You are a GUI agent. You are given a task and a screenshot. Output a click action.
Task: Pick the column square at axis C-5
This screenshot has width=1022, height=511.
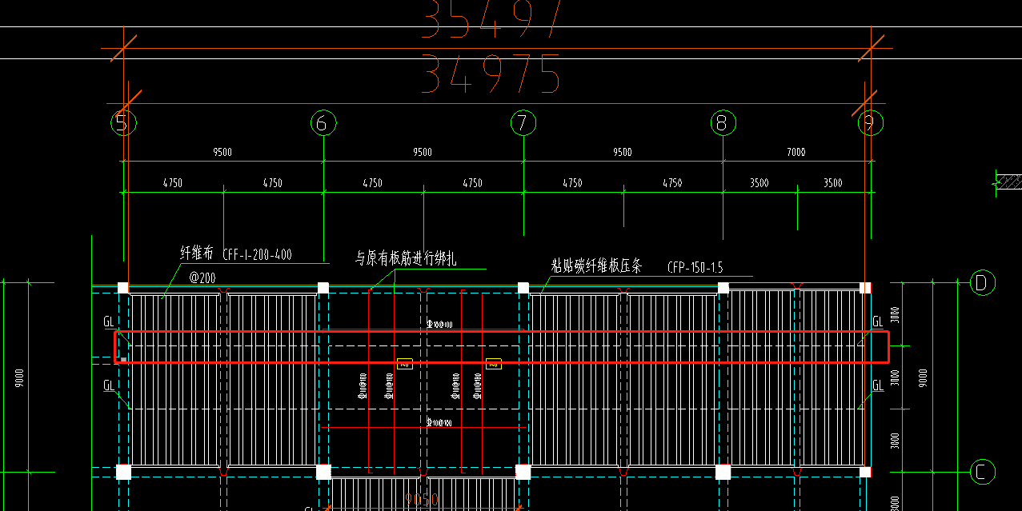[x=123, y=472]
